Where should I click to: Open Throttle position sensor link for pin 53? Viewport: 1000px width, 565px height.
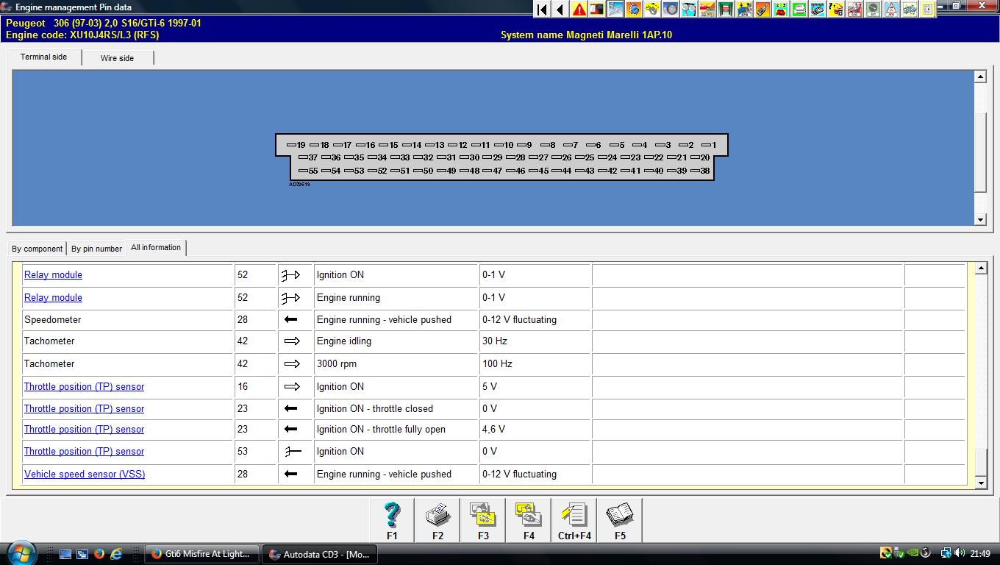84,451
